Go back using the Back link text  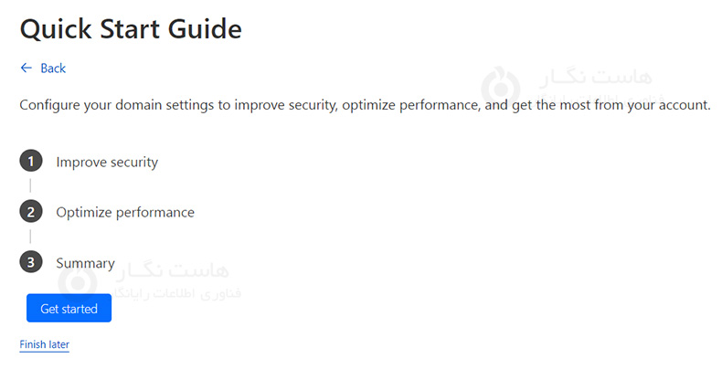pos(53,69)
